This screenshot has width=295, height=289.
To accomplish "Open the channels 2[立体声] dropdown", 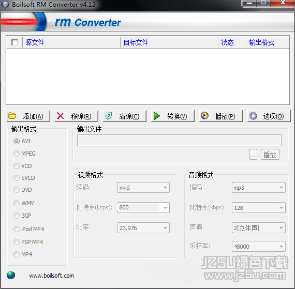I will click(259, 228).
